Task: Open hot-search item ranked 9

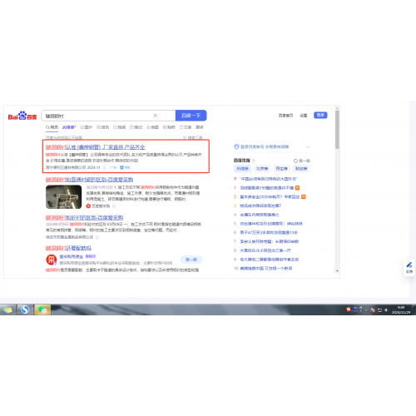Action: (x=270, y=260)
